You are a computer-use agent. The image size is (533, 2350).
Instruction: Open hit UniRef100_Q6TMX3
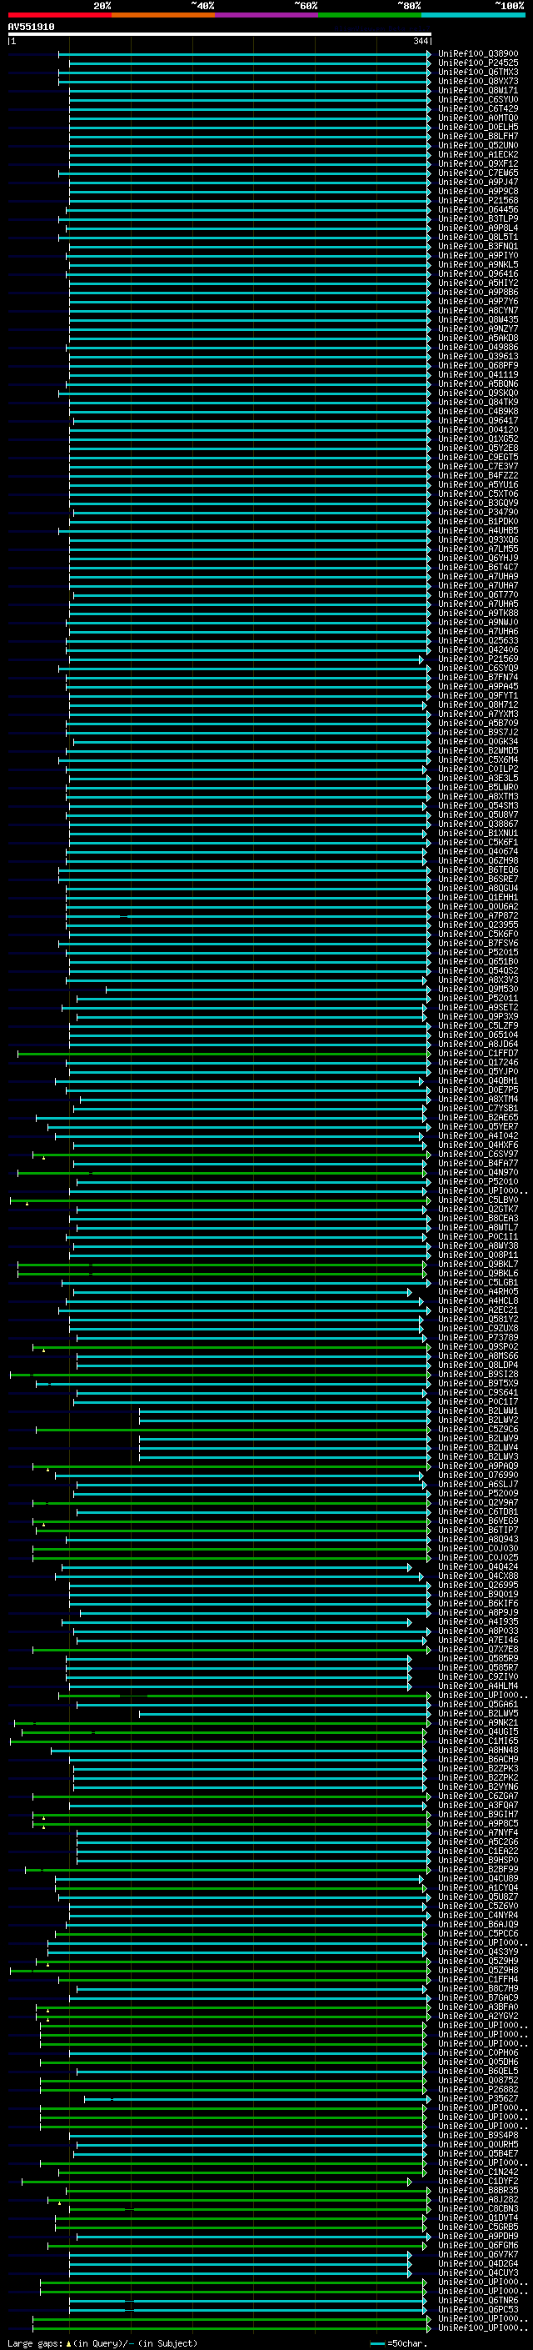point(478,72)
